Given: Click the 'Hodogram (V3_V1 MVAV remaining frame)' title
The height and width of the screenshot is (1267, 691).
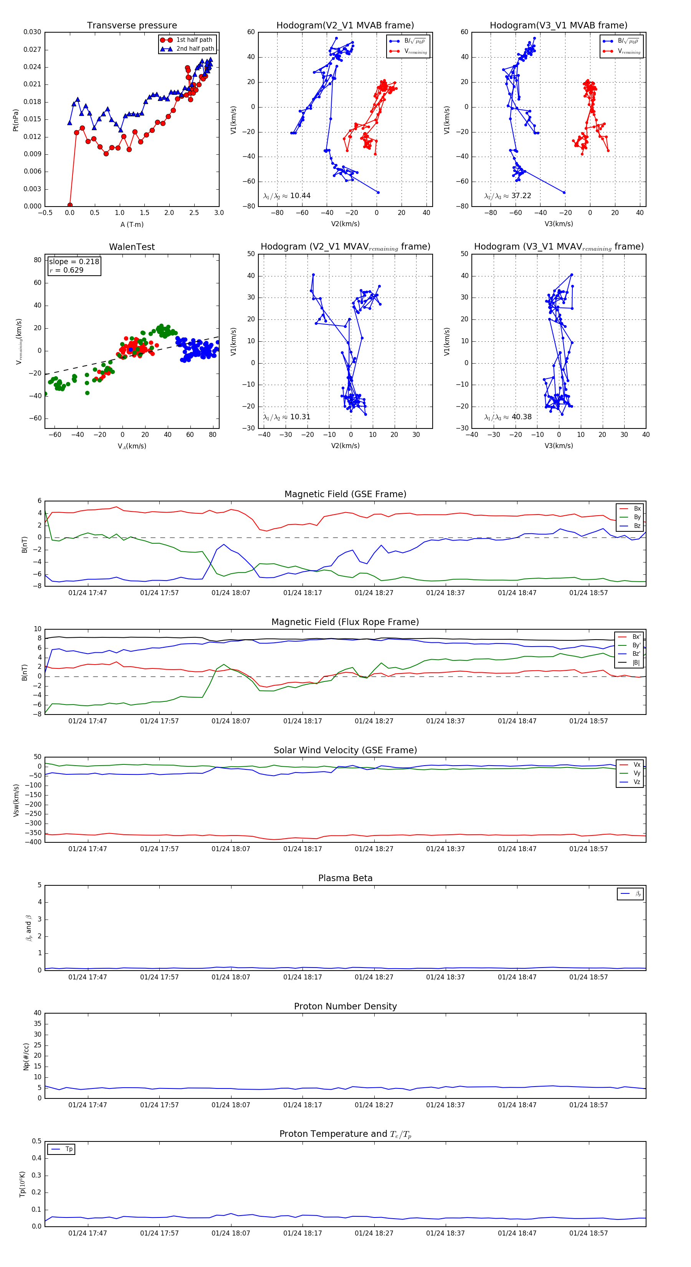Looking at the screenshot, I should pyautogui.click(x=559, y=247).
